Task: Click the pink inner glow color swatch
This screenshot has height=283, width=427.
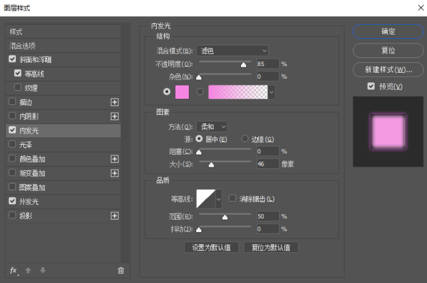Action: pos(181,92)
